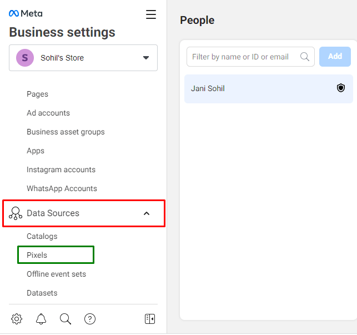357x335 pixels.
Task: Click the Sohil's Store avatar icon
Action: point(25,58)
